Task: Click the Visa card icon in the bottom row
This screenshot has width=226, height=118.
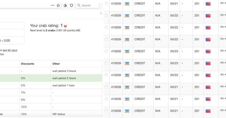Action: coord(127,111)
